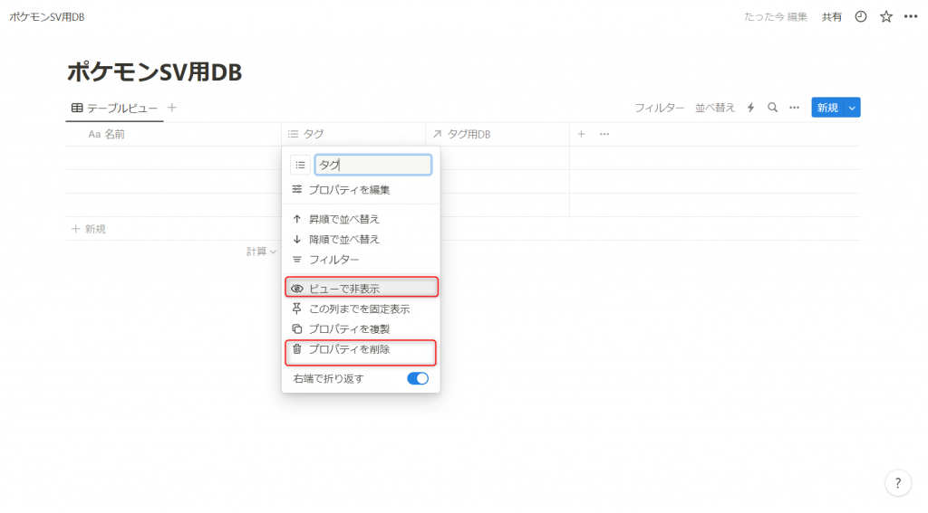Click the breadcrumb ポケモンSV用DB
Image resolution: width=928 pixels, height=513 pixels.
47,17
